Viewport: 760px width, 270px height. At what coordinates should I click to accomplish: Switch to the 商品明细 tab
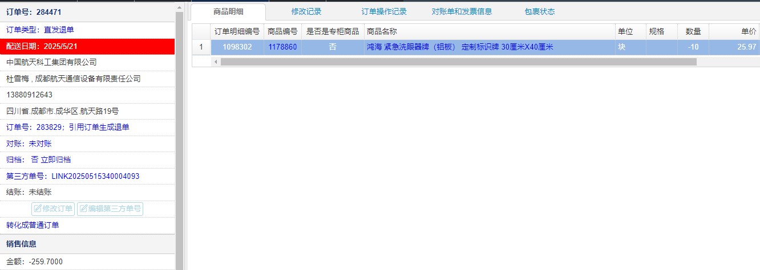228,11
